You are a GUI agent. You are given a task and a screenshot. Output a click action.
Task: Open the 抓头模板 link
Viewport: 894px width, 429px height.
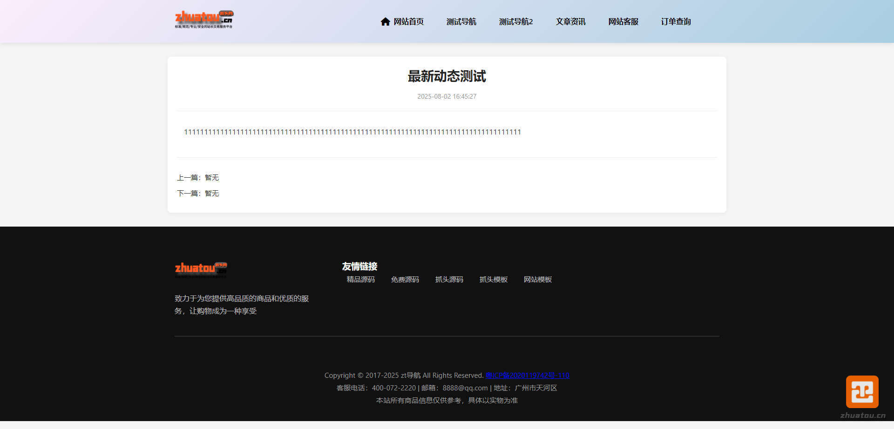493,279
